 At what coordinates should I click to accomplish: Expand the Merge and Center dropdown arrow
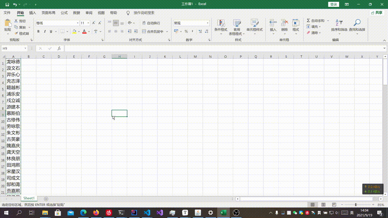point(167,32)
